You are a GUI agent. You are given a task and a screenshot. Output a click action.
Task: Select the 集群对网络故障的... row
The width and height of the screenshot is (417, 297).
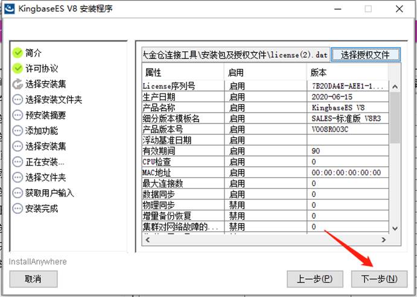coord(266,227)
